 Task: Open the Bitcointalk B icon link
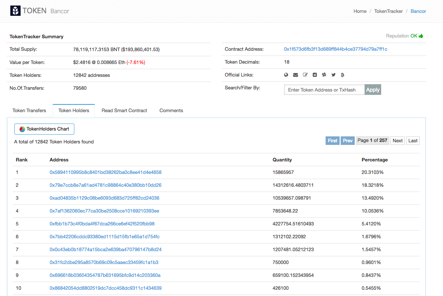coord(343,75)
